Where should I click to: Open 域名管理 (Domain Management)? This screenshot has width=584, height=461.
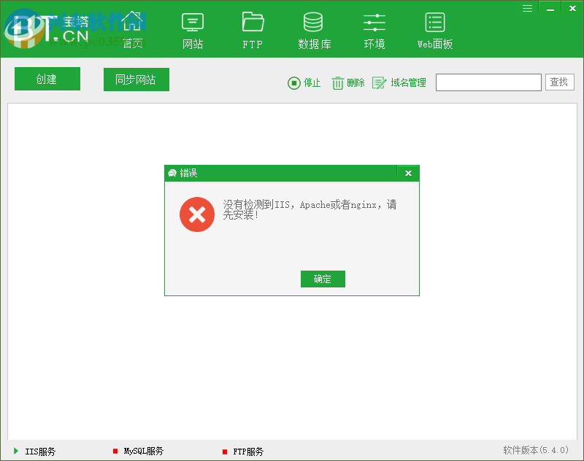click(399, 82)
